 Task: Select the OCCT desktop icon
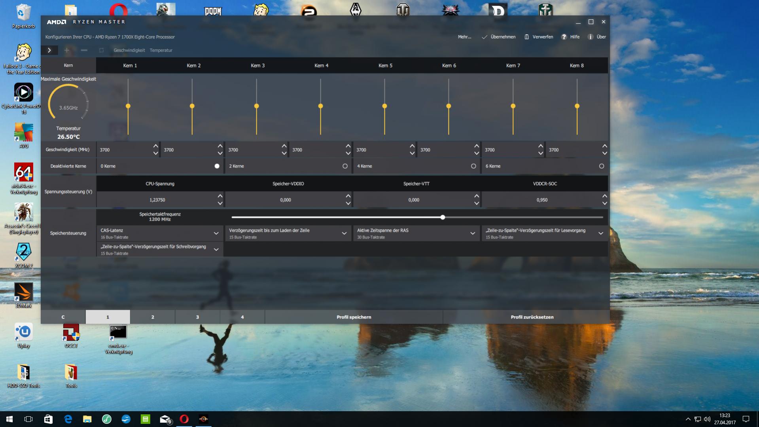[71, 335]
